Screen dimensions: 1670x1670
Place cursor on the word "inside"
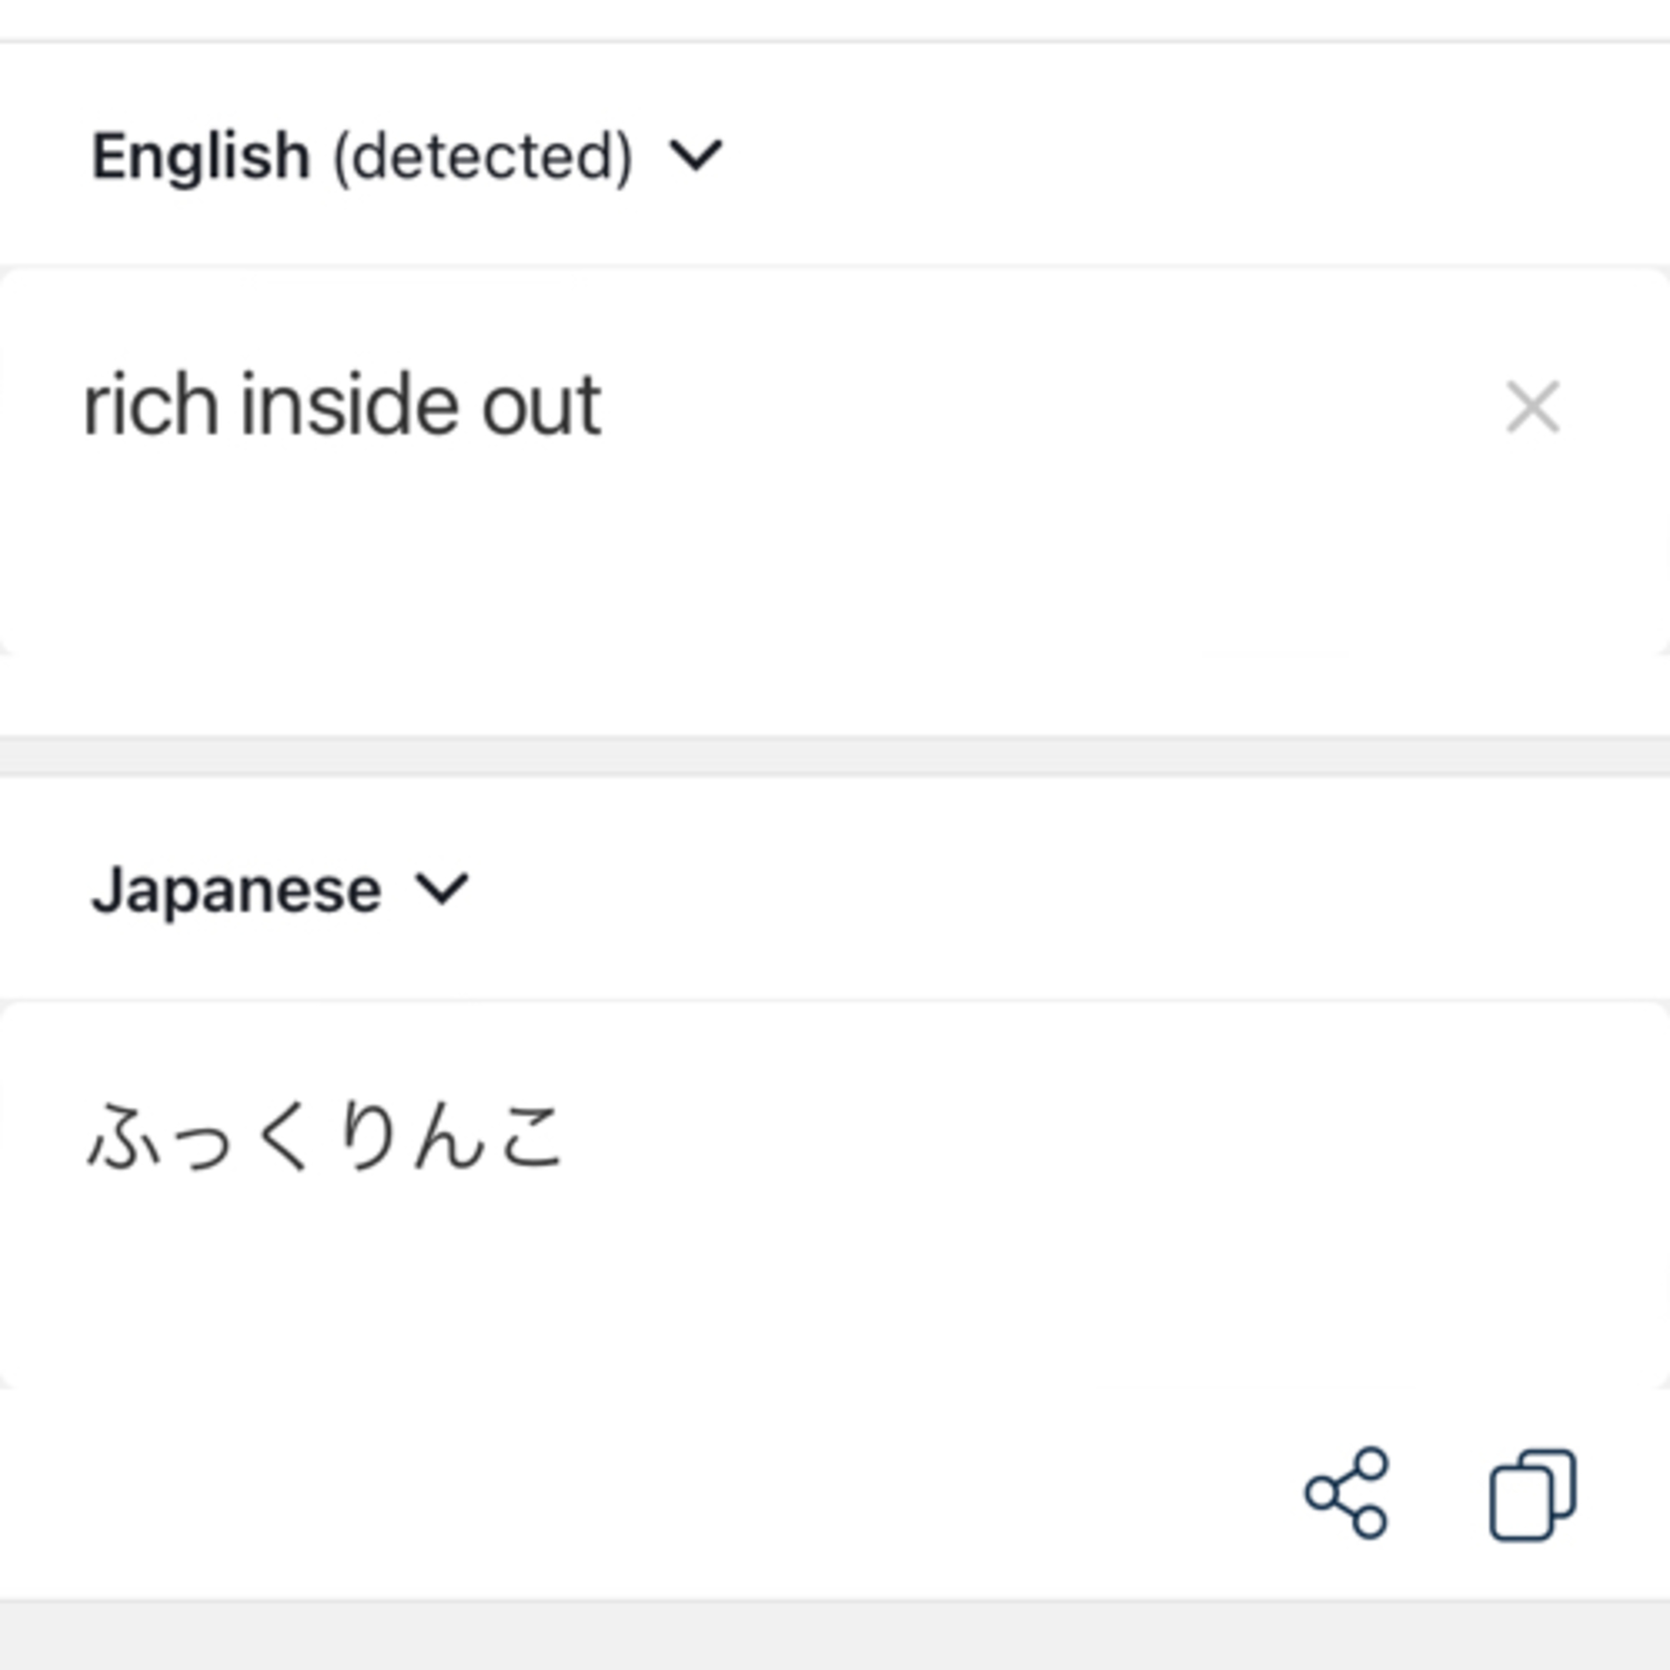(x=350, y=405)
